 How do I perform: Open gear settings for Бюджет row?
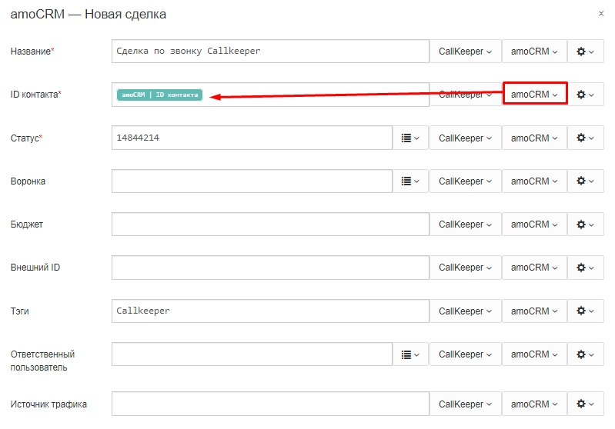[585, 224]
